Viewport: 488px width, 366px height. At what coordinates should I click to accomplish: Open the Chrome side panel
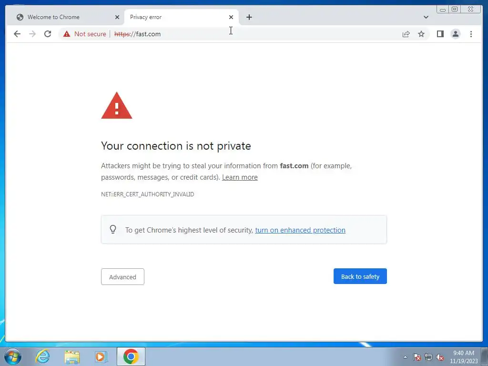(x=440, y=34)
